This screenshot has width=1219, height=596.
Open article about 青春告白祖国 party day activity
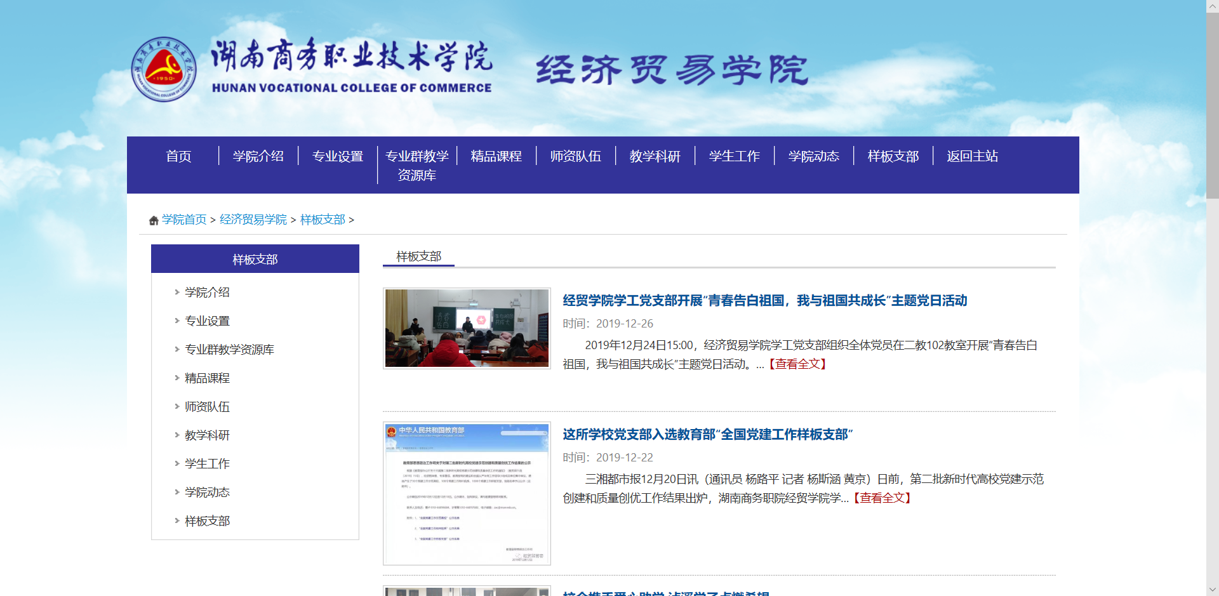[x=764, y=300]
